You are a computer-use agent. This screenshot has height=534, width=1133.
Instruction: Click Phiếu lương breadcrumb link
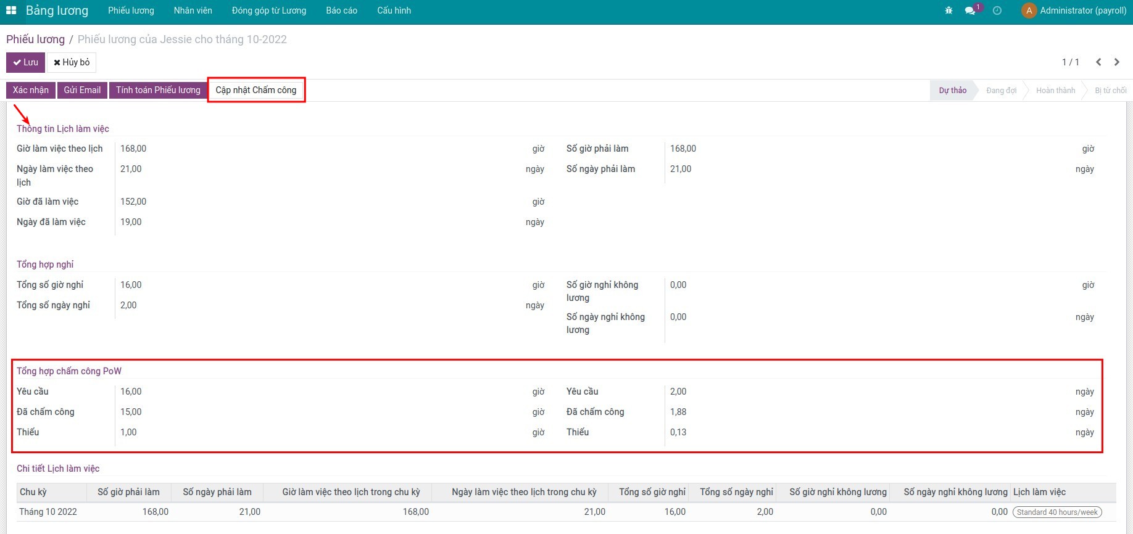tap(35, 39)
